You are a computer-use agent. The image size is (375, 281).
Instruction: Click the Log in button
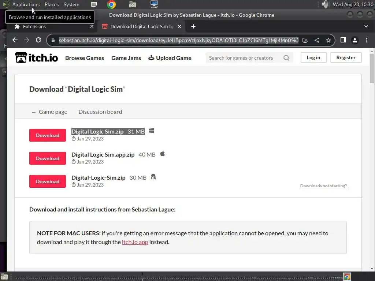click(x=313, y=57)
